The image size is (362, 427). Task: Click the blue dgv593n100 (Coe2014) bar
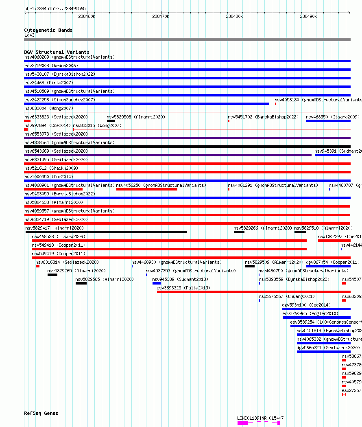[316, 309]
